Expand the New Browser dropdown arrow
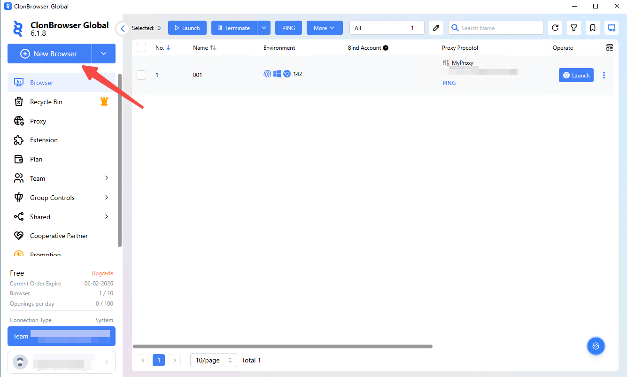The height and width of the screenshot is (377, 627). pyautogui.click(x=104, y=54)
